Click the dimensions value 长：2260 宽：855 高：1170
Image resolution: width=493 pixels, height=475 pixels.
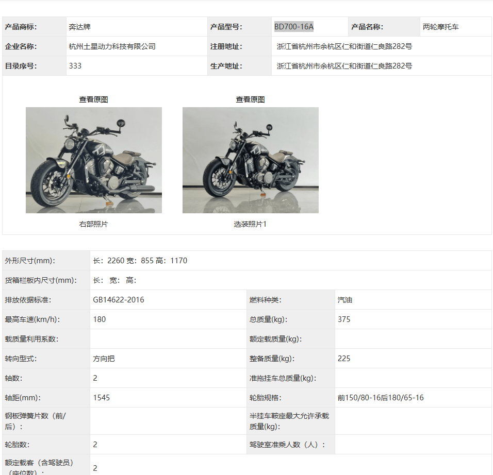140,261
